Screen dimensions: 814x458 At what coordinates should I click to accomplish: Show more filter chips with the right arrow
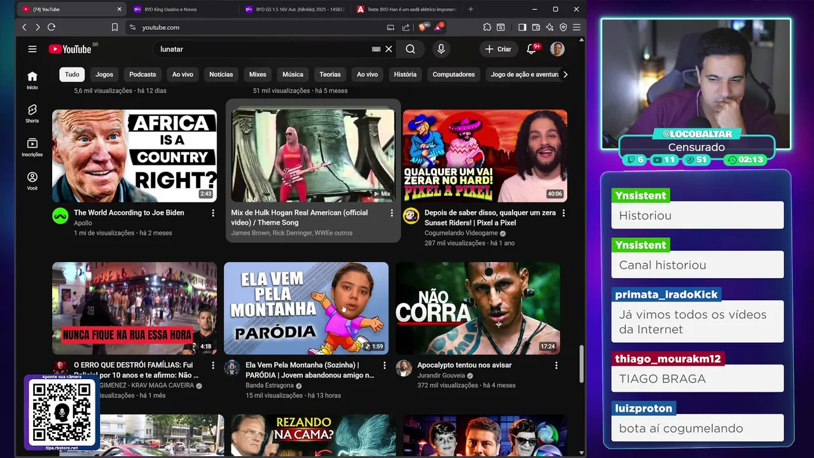[x=565, y=74]
